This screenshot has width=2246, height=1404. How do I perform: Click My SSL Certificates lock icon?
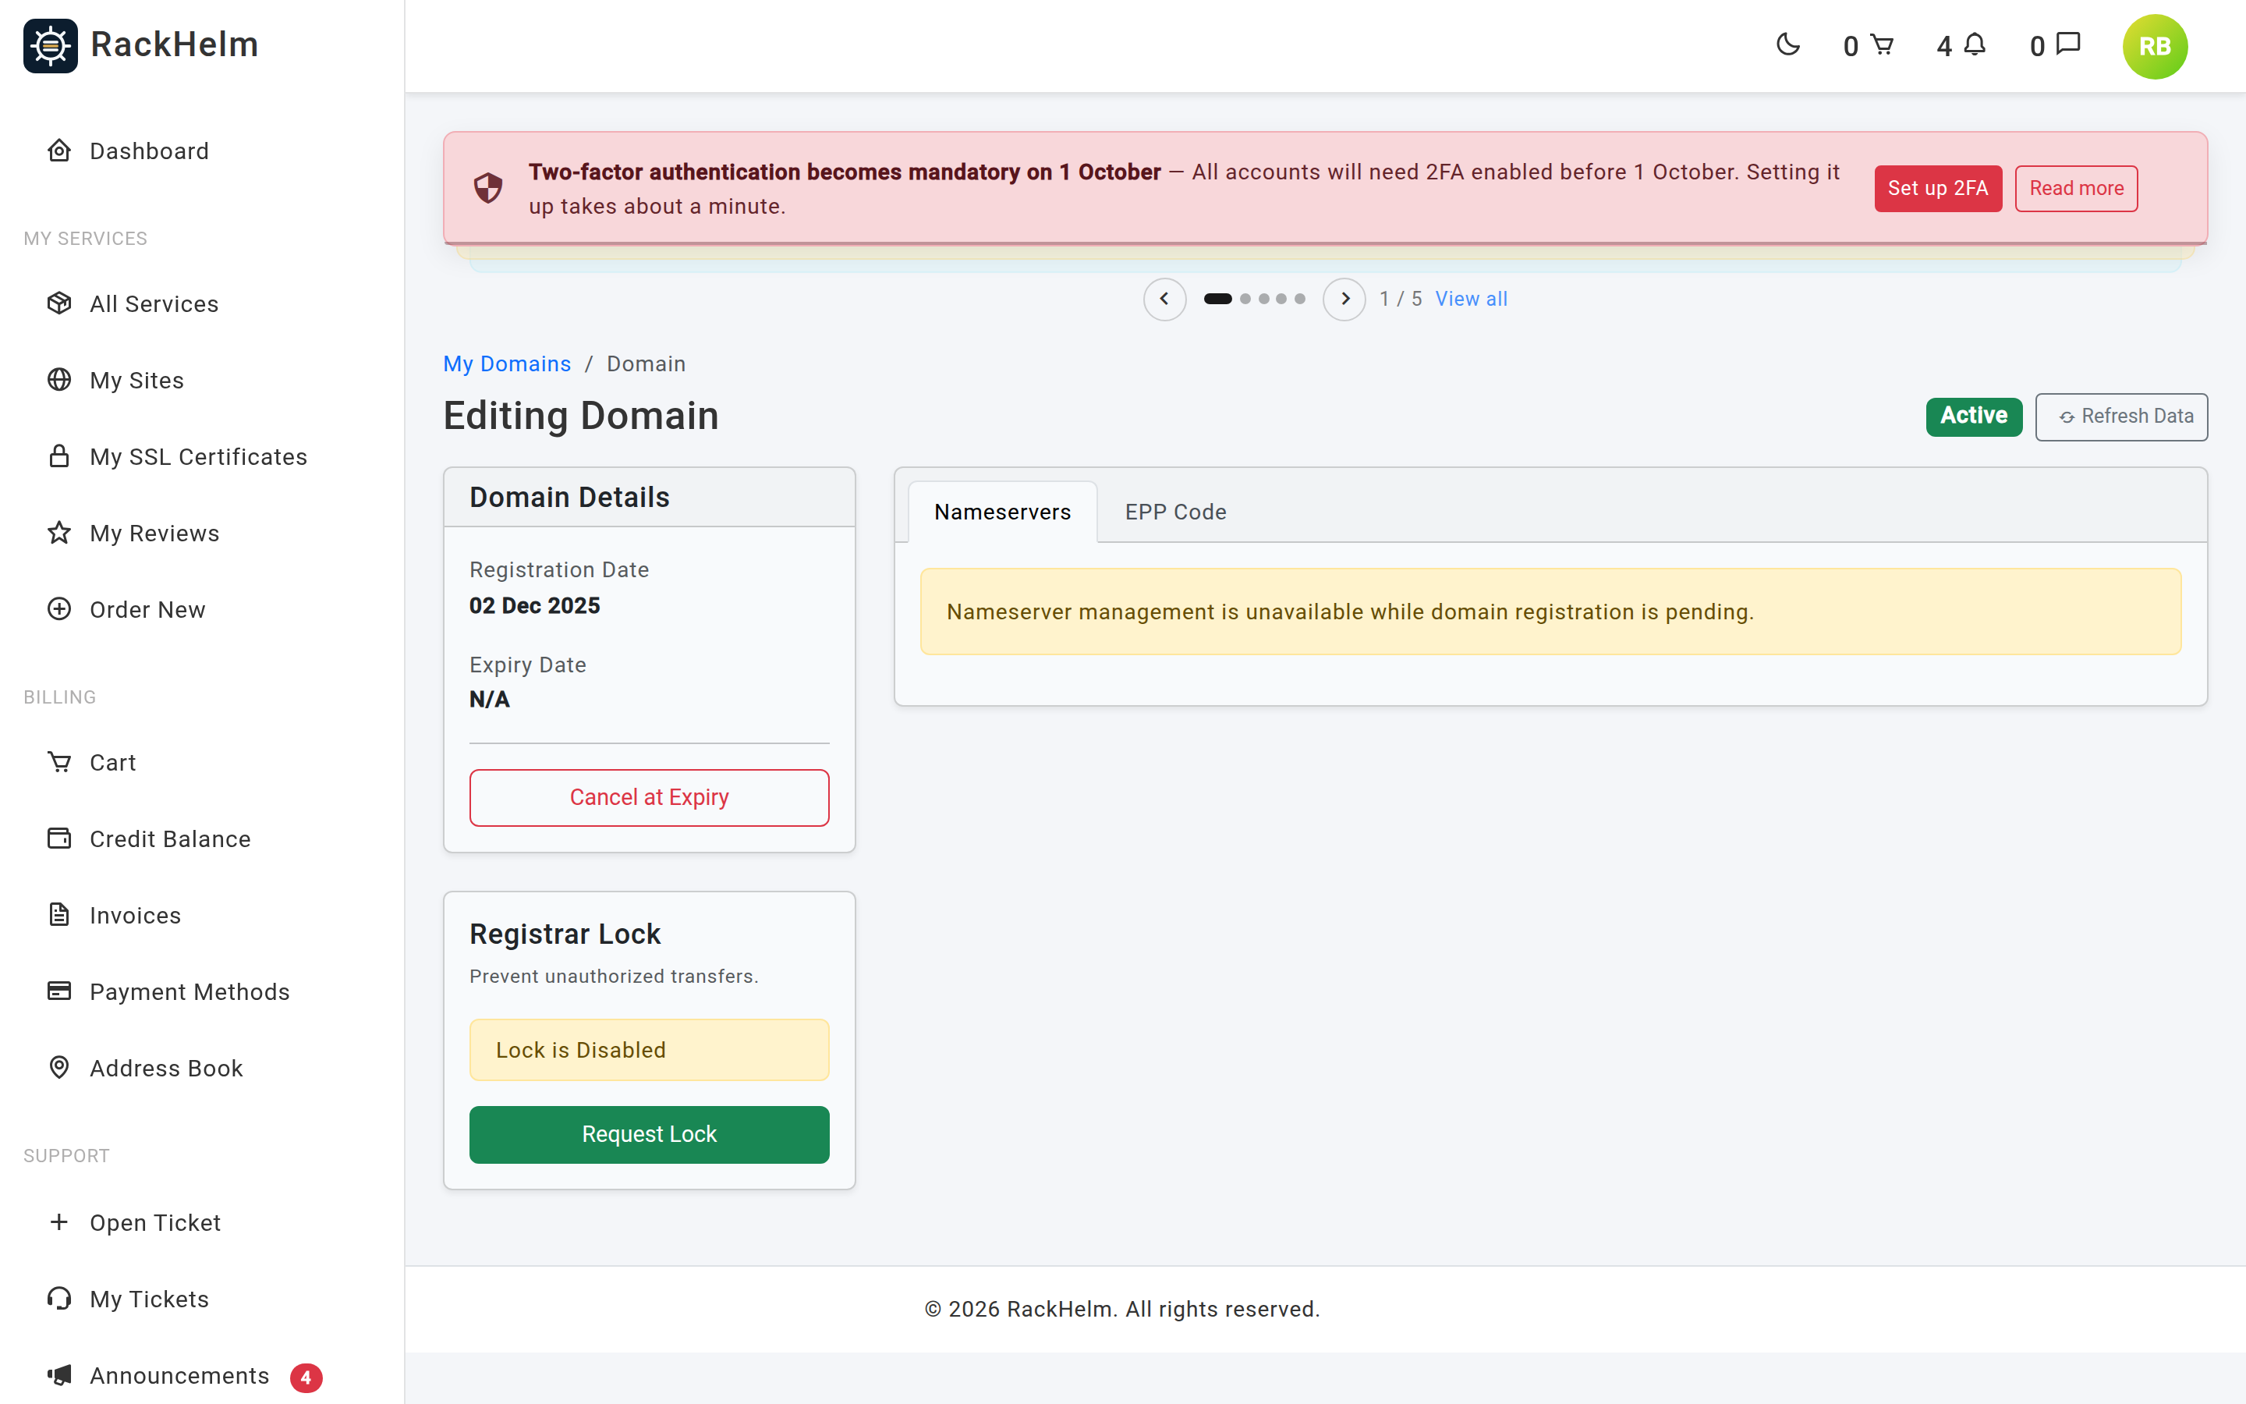point(59,456)
